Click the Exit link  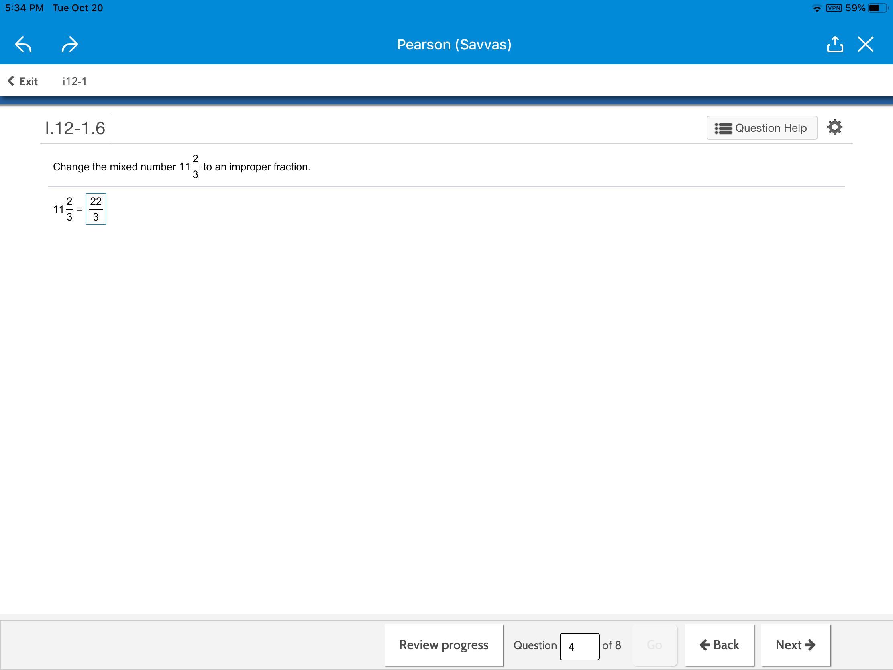click(x=28, y=82)
